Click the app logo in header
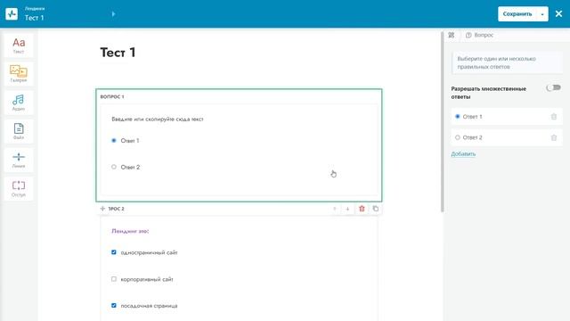 pos(12,14)
